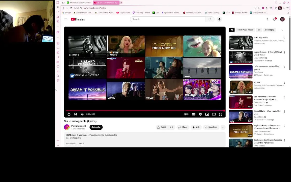Open Movies - Netflix bookmark
The image size is (291, 182).
tap(239, 13)
